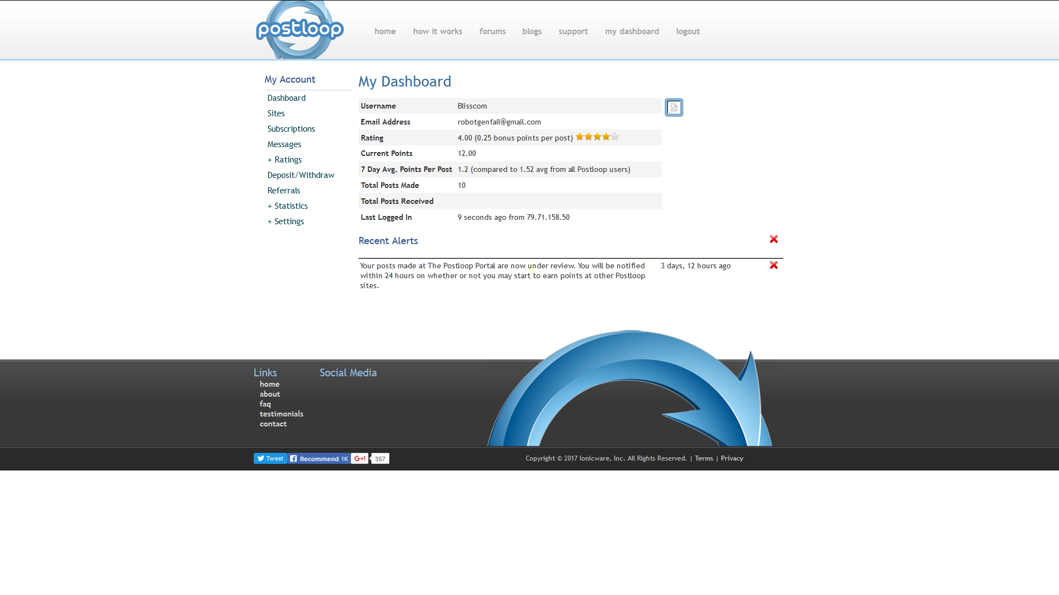Select Dashboard in My Account sidebar
Image resolution: width=1059 pixels, height=595 pixels.
pos(286,98)
